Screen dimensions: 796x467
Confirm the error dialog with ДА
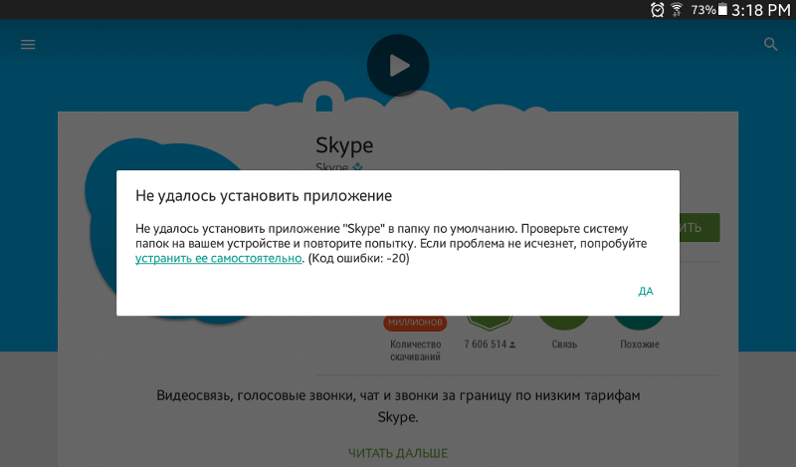pyautogui.click(x=645, y=291)
